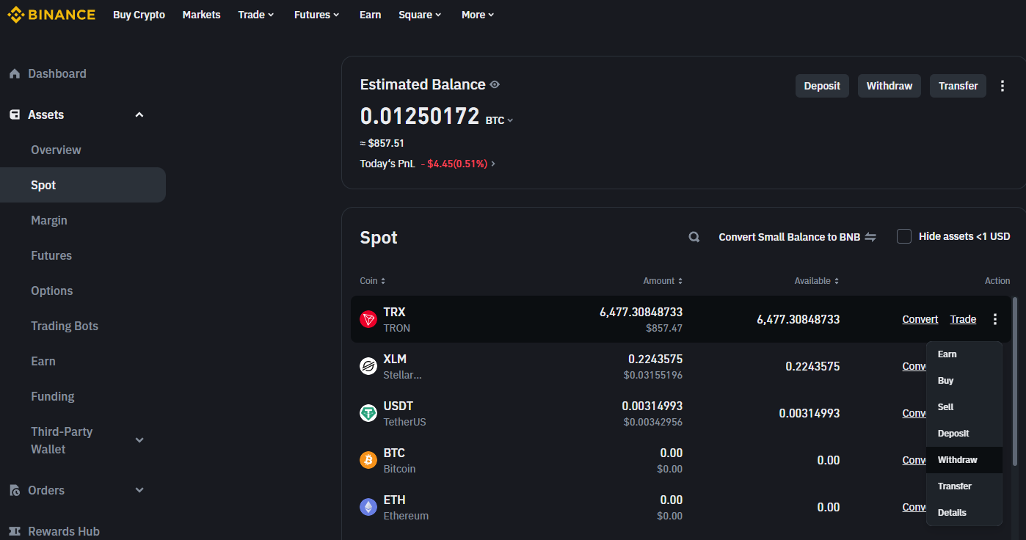Screen dimensions: 1026x540
Task: Click the TRX row three-dot menu
Action: pyautogui.click(x=995, y=319)
